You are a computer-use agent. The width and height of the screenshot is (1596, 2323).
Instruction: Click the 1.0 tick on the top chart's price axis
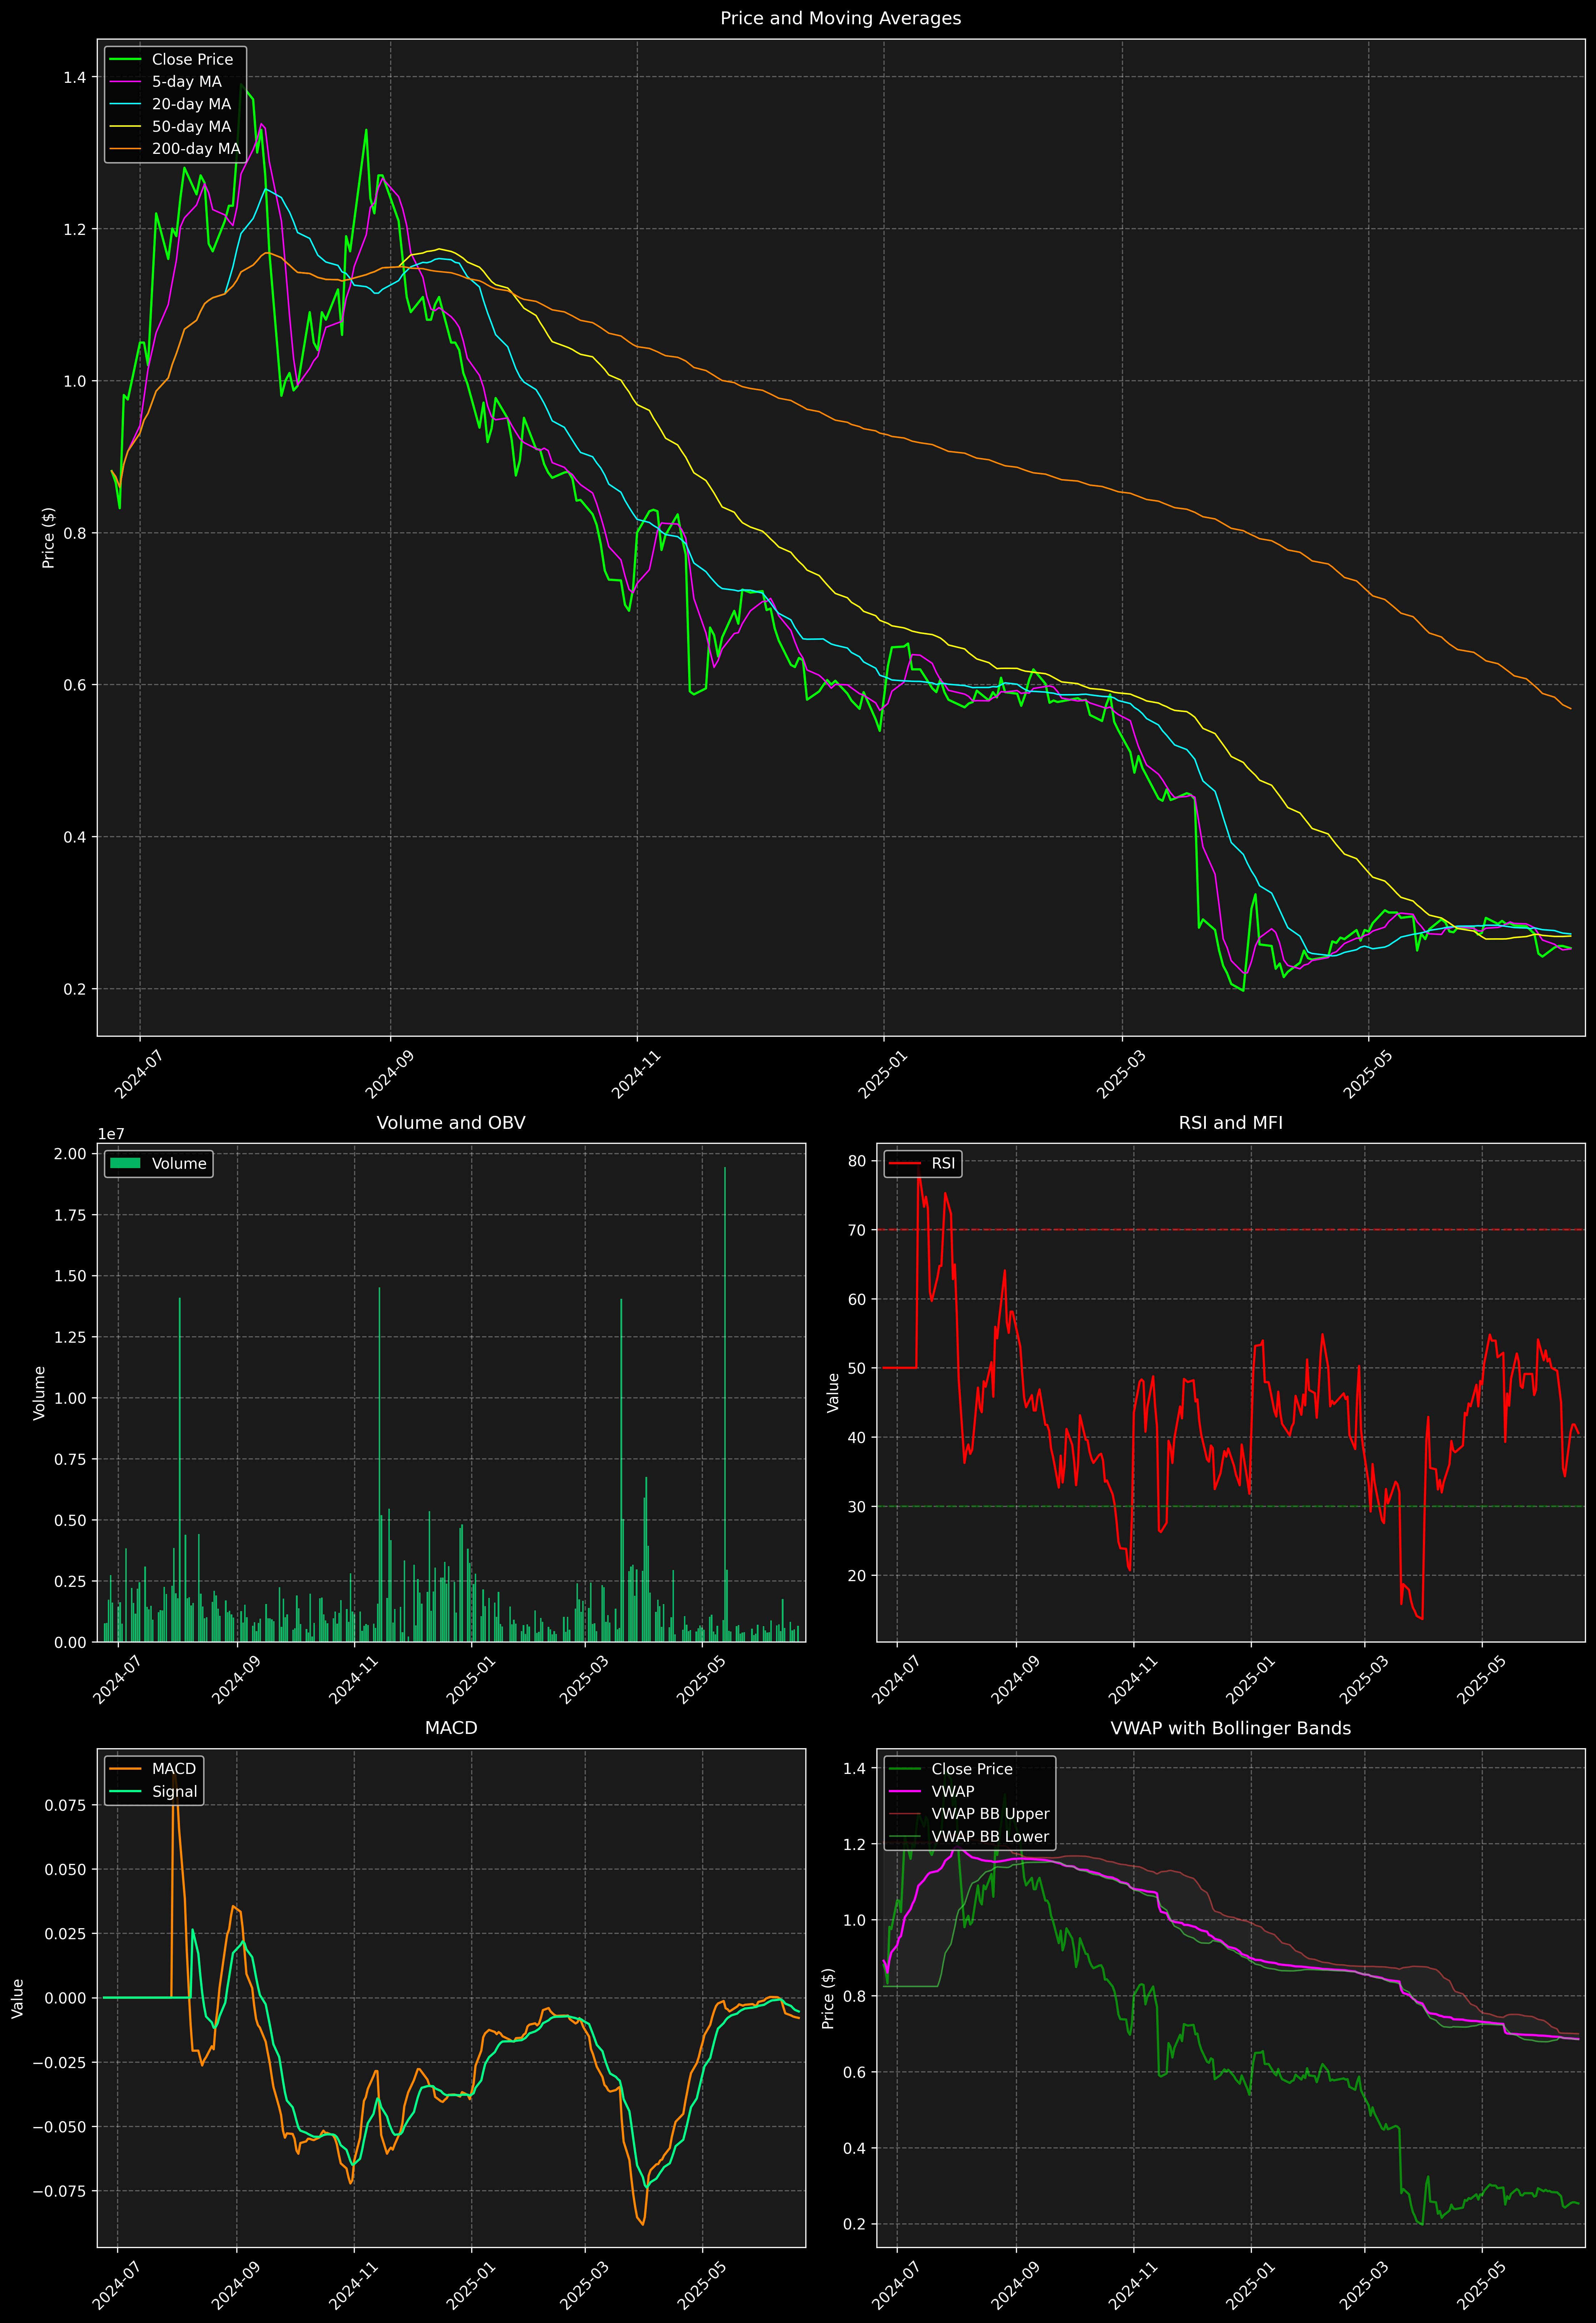(75, 381)
